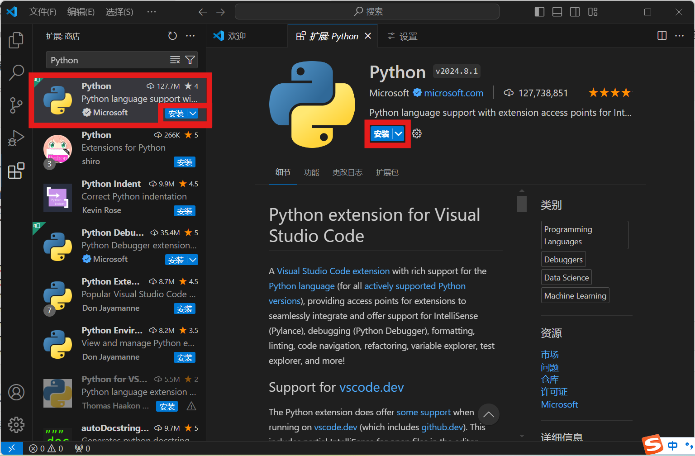Split the editor to the right

tap(662, 36)
